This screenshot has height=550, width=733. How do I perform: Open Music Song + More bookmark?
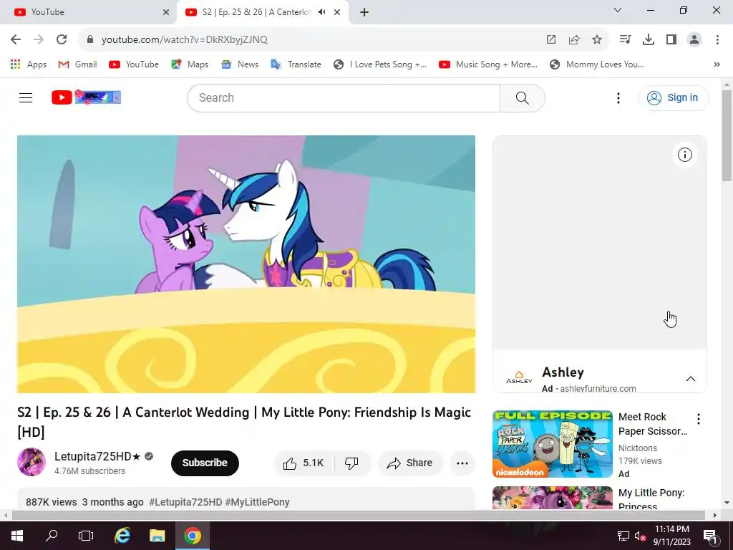click(x=488, y=64)
